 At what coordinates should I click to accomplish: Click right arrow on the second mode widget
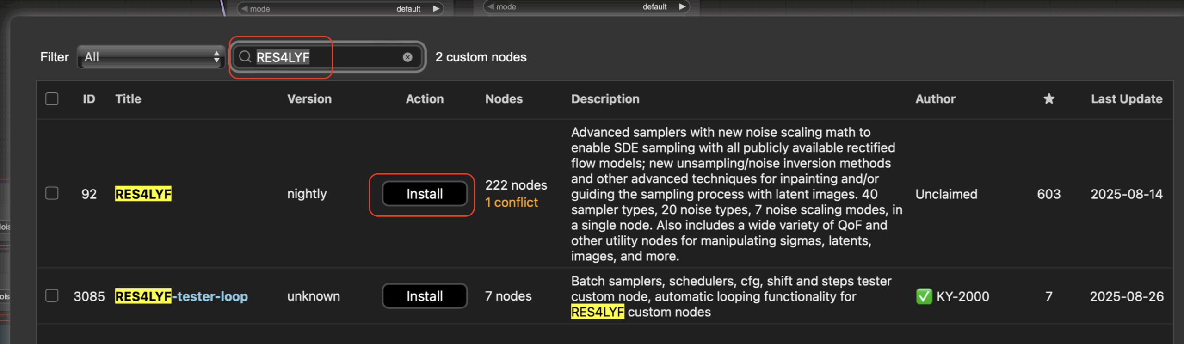point(682,7)
